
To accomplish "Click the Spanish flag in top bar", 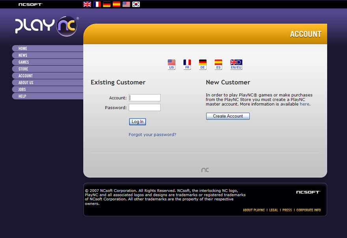I will (x=116, y=4).
